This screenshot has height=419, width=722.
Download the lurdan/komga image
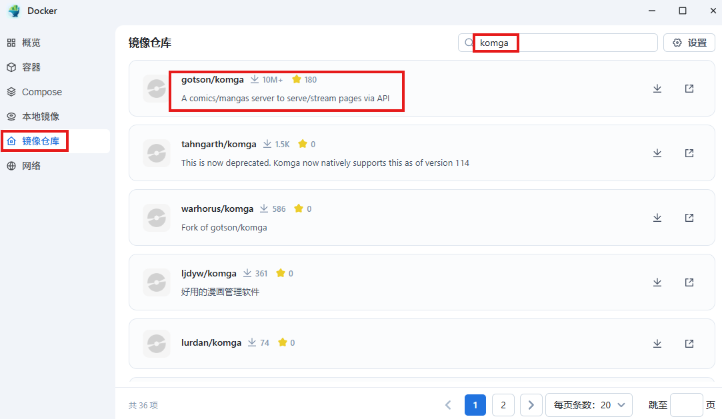pos(657,343)
